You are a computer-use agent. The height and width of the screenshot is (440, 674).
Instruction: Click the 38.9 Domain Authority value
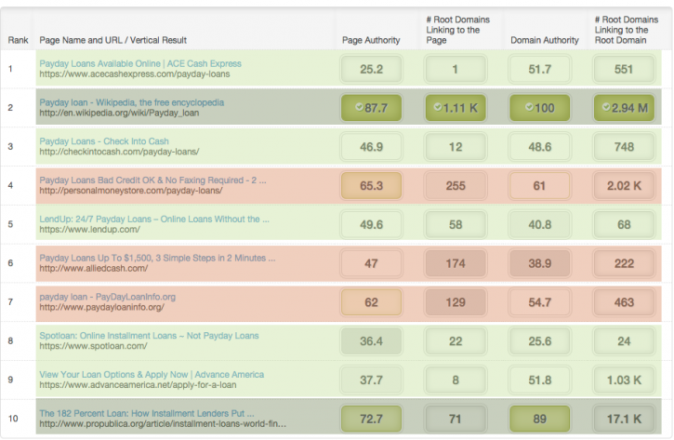point(540,263)
